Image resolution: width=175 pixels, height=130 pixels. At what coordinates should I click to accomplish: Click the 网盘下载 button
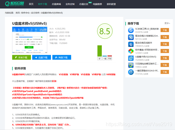click(x=62, y=57)
